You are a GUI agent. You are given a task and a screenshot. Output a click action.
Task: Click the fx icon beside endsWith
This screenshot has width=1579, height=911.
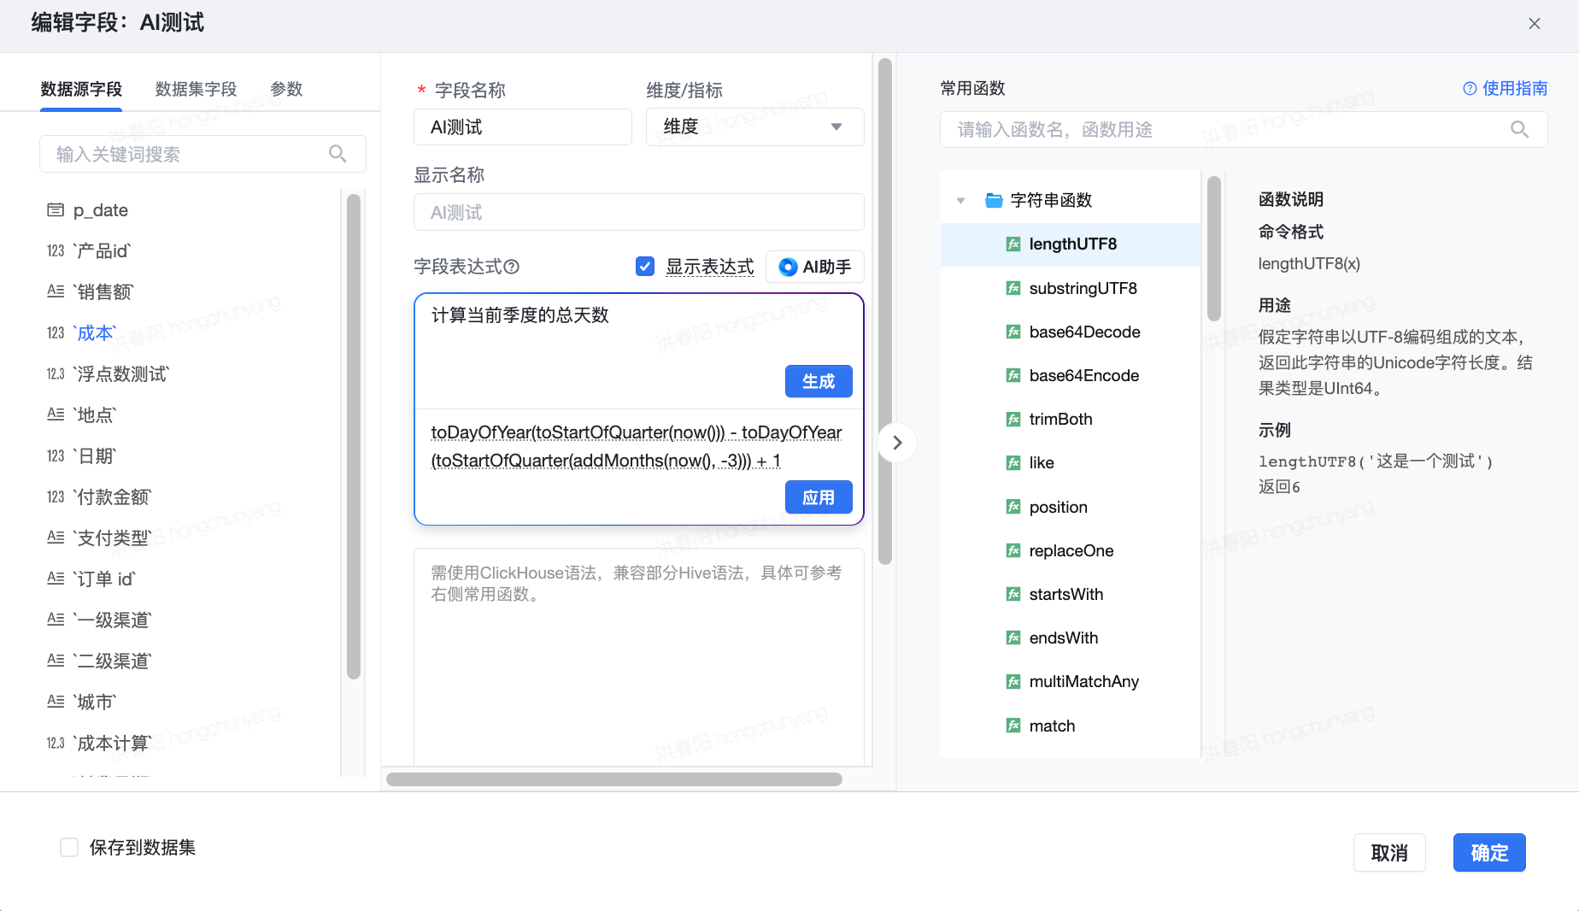point(1013,638)
